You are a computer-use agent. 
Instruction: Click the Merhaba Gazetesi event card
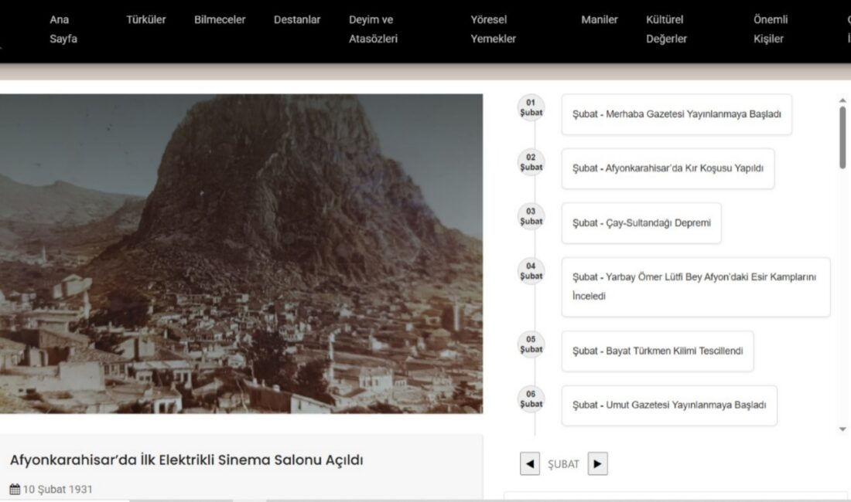pyautogui.click(x=678, y=114)
